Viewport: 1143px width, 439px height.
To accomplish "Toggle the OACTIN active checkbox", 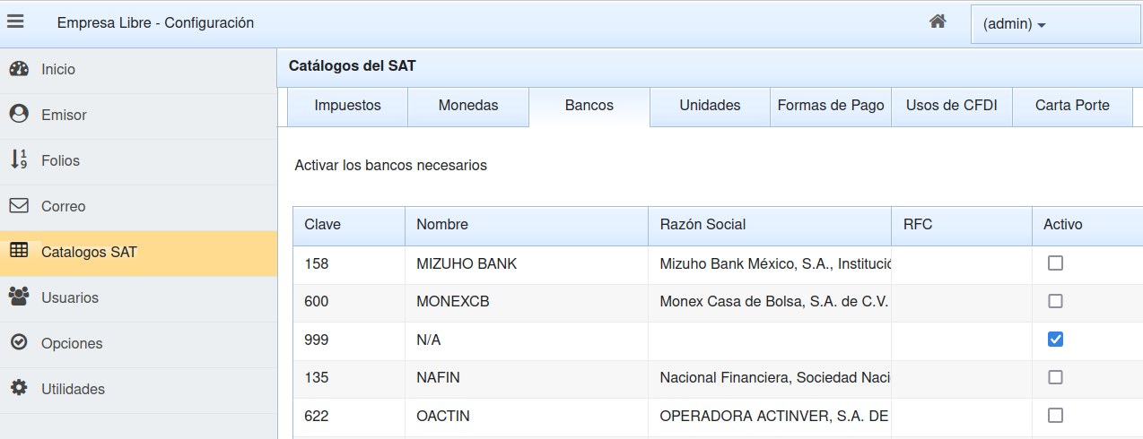I will point(1055,416).
